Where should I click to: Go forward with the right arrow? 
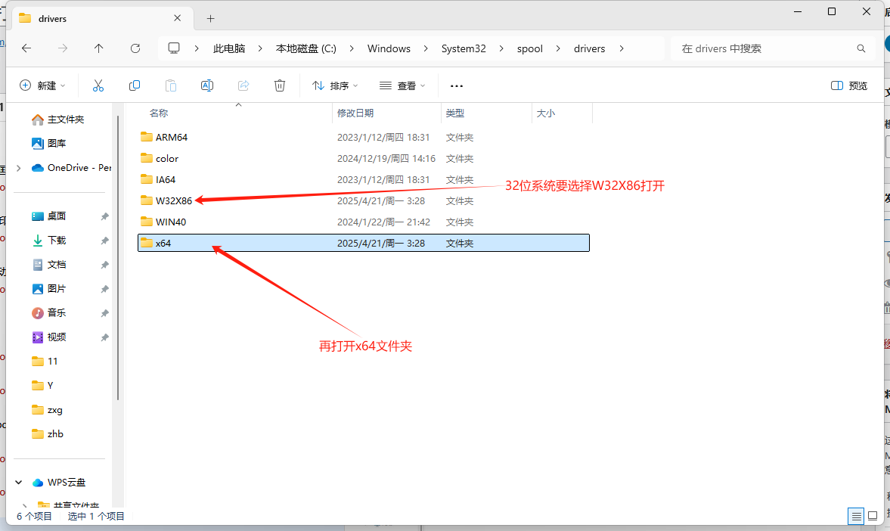(63, 48)
